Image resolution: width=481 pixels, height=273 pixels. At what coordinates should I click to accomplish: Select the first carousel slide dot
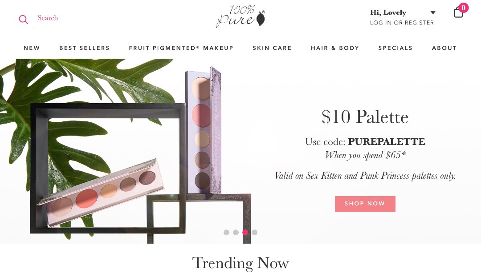(x=226, y=233)
